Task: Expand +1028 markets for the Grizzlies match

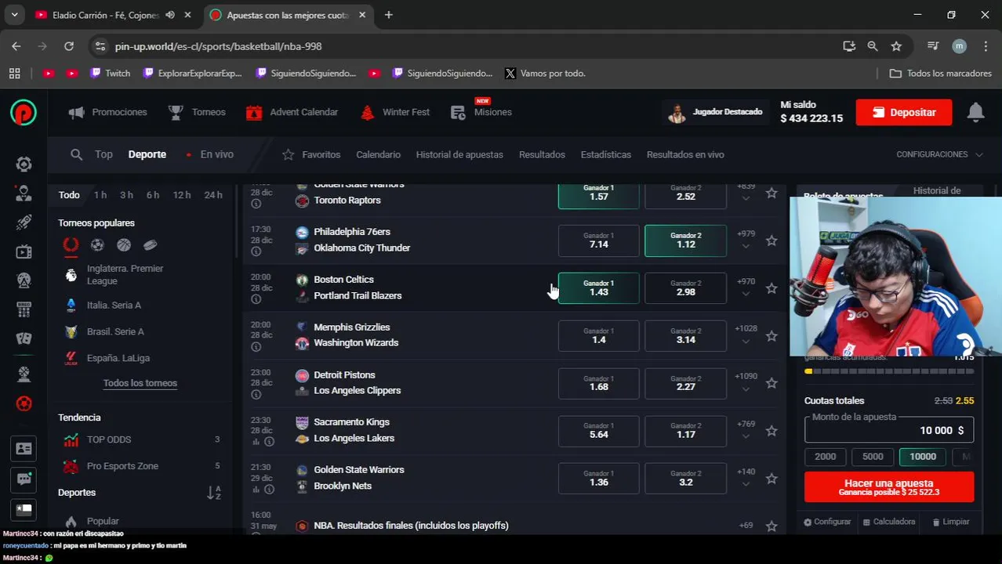Action: pyautogui.click(x=746, y=334)
